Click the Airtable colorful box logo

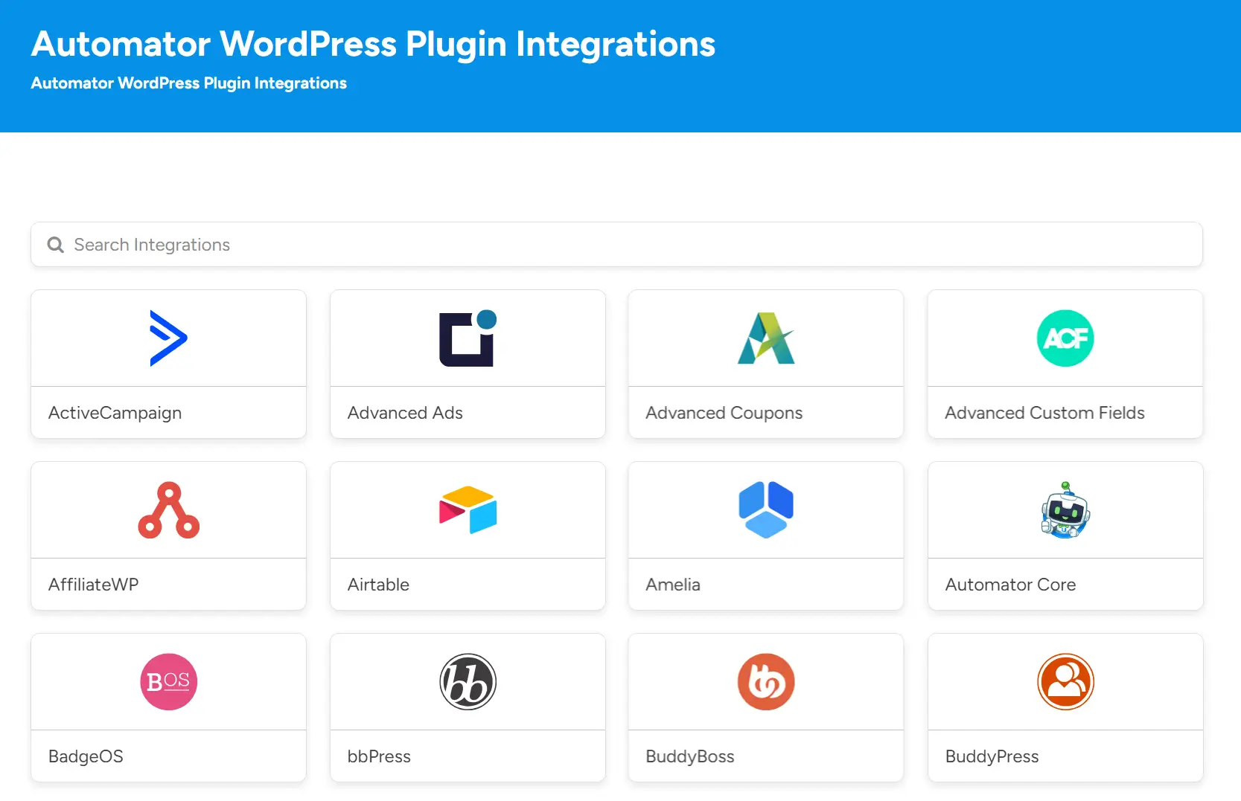coord(468,510)
